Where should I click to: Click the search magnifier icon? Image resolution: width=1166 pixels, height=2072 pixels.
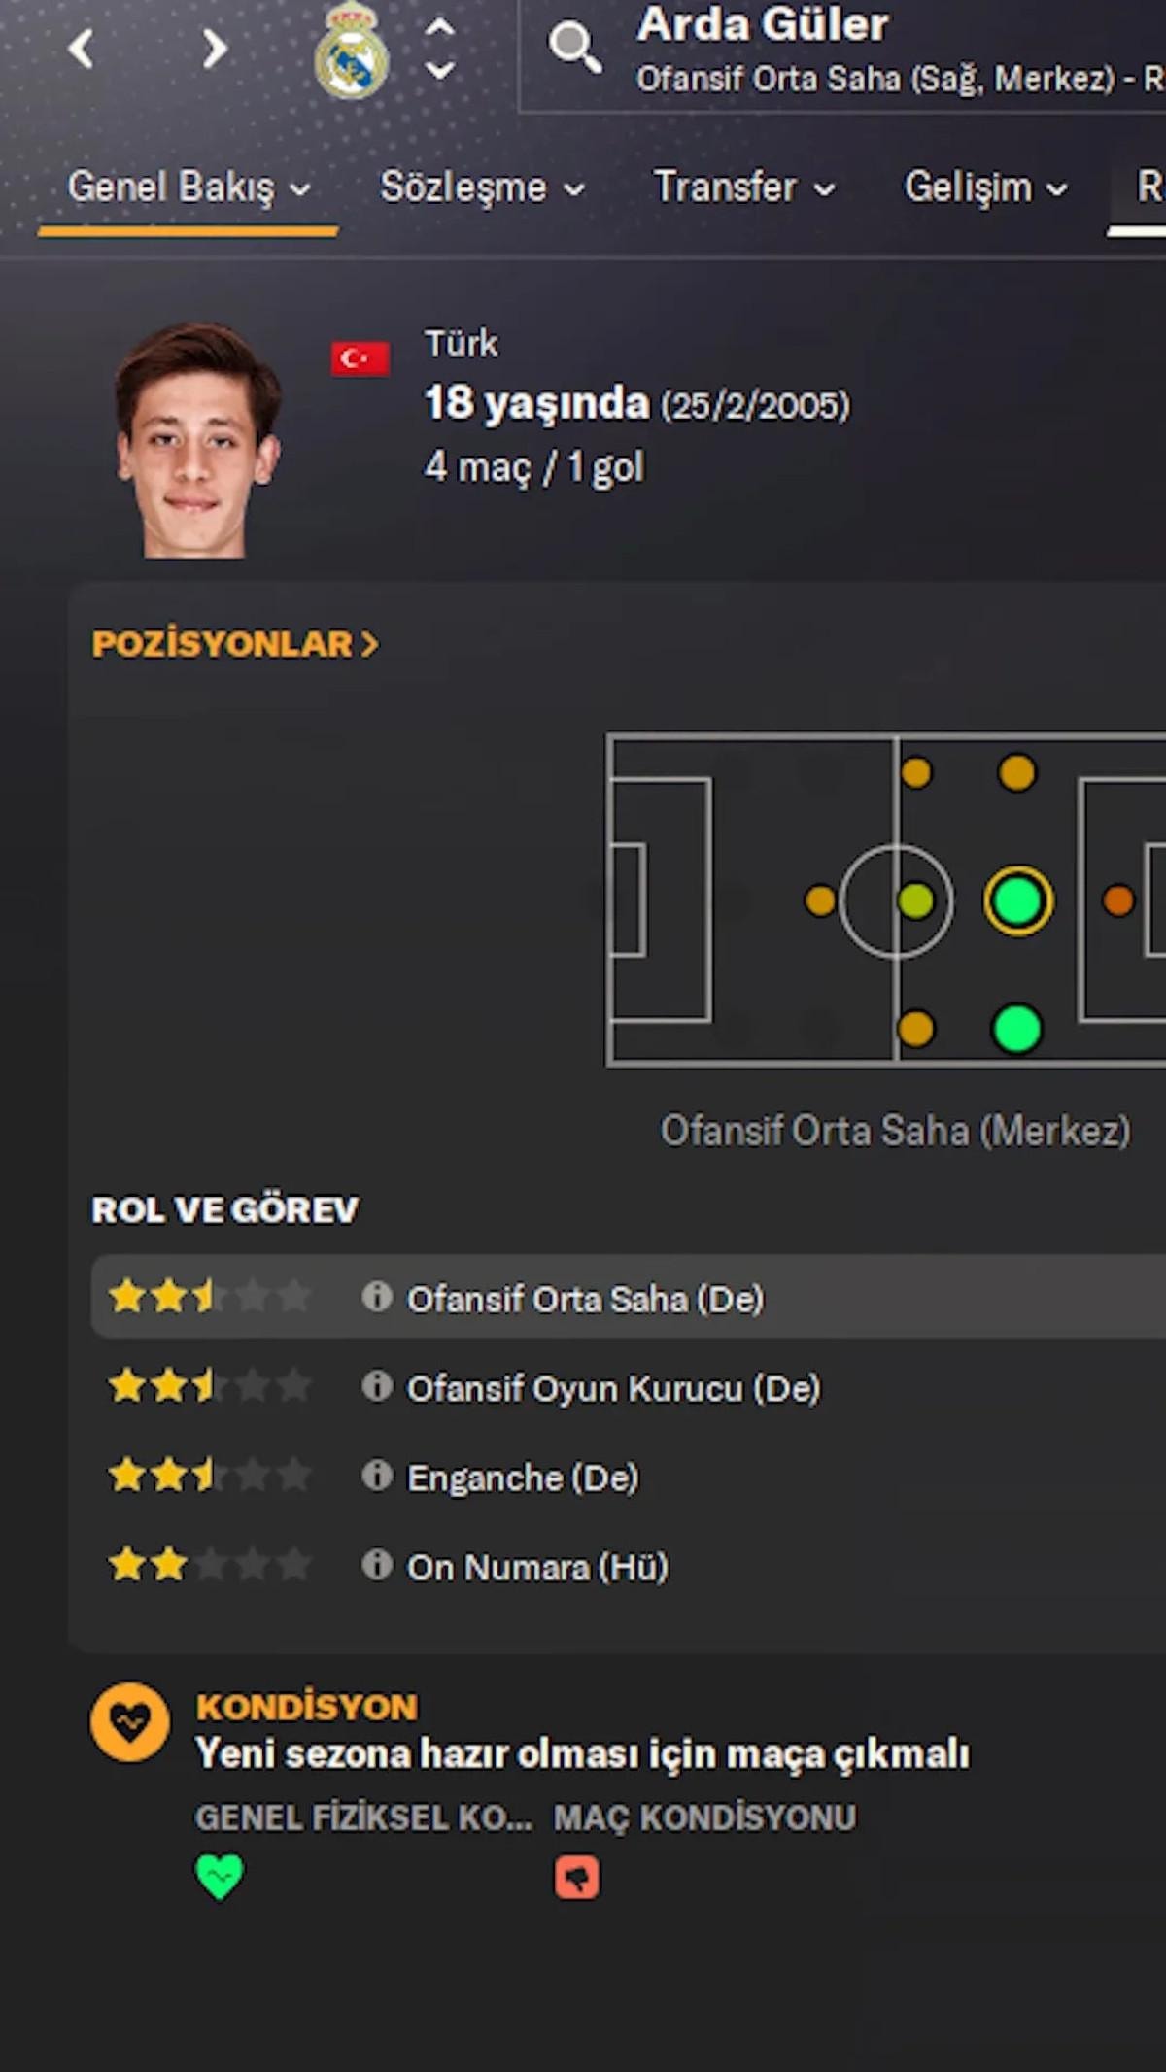(x=573, y=48)
